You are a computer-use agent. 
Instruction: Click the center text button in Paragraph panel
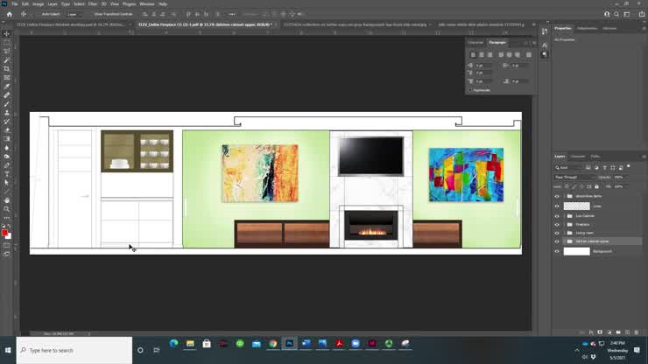(482, 54)
